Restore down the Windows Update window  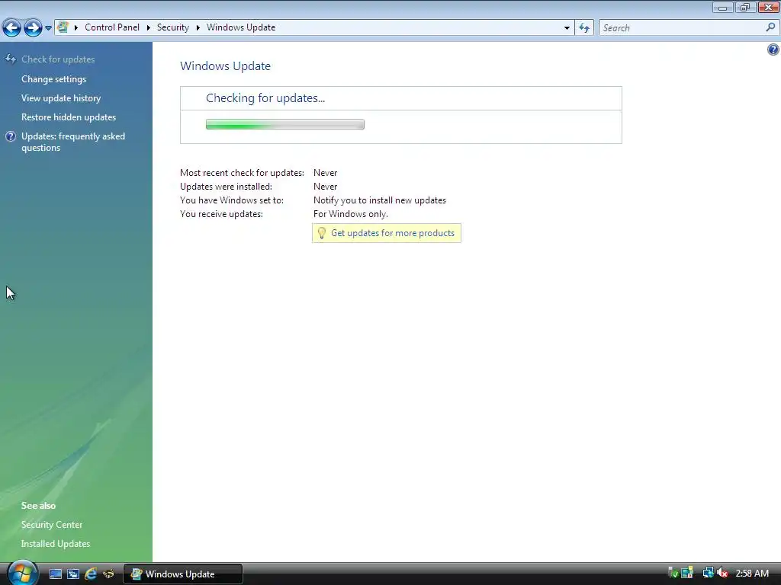[x=744, y=7]
